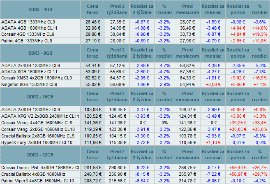Click the -2,9% two-week percent value

click(164, 84)
